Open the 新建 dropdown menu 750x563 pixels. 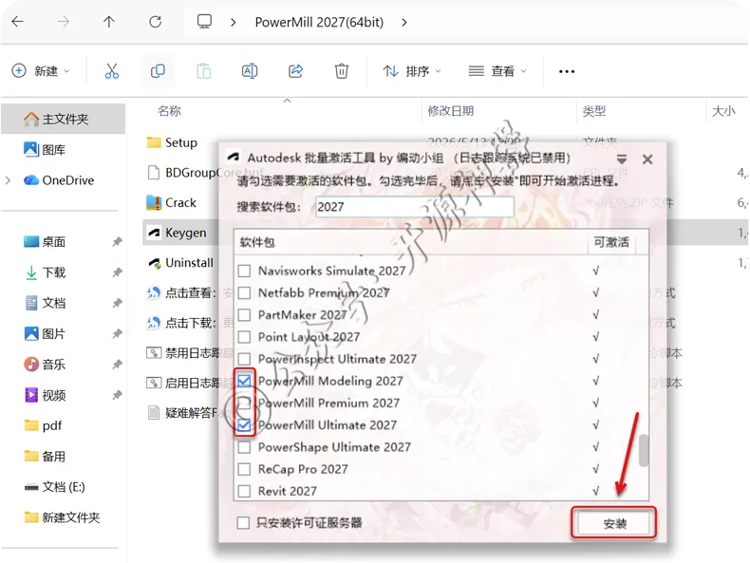(x=40, y=71)
